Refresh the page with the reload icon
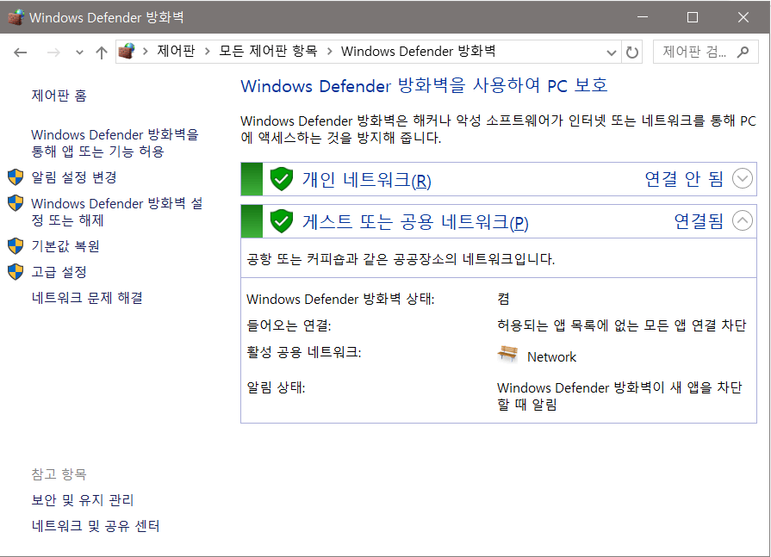Screen dimensions: 771x557 pyautogui.click(x=631, y=52)
